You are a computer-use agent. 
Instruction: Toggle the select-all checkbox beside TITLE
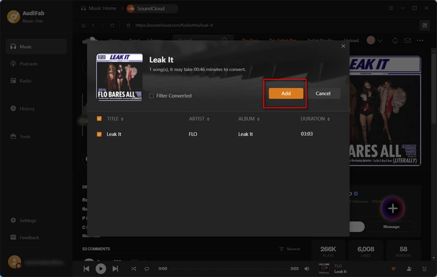click(99, 119)
